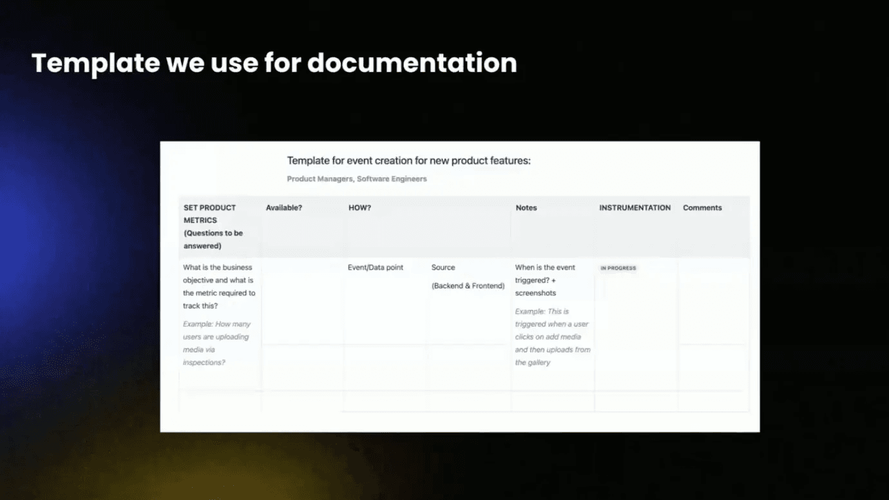Image resolution: width=889 pixels, height=500 pixels.
Task: Select the "Event/Data point" sub-header cell
Action: pos(375,267)
